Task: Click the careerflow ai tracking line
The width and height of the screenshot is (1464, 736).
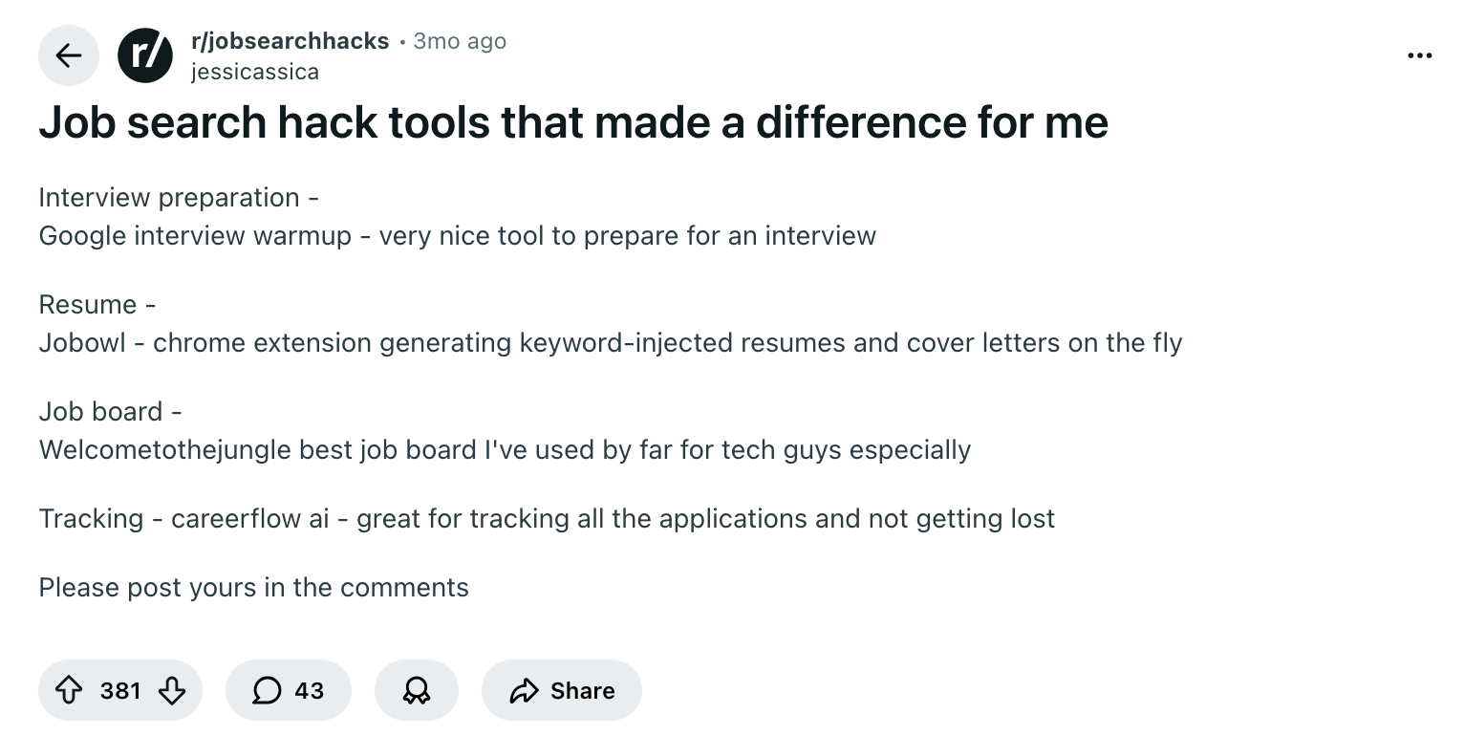Action: pyautogui.click(x=547, y=519)
